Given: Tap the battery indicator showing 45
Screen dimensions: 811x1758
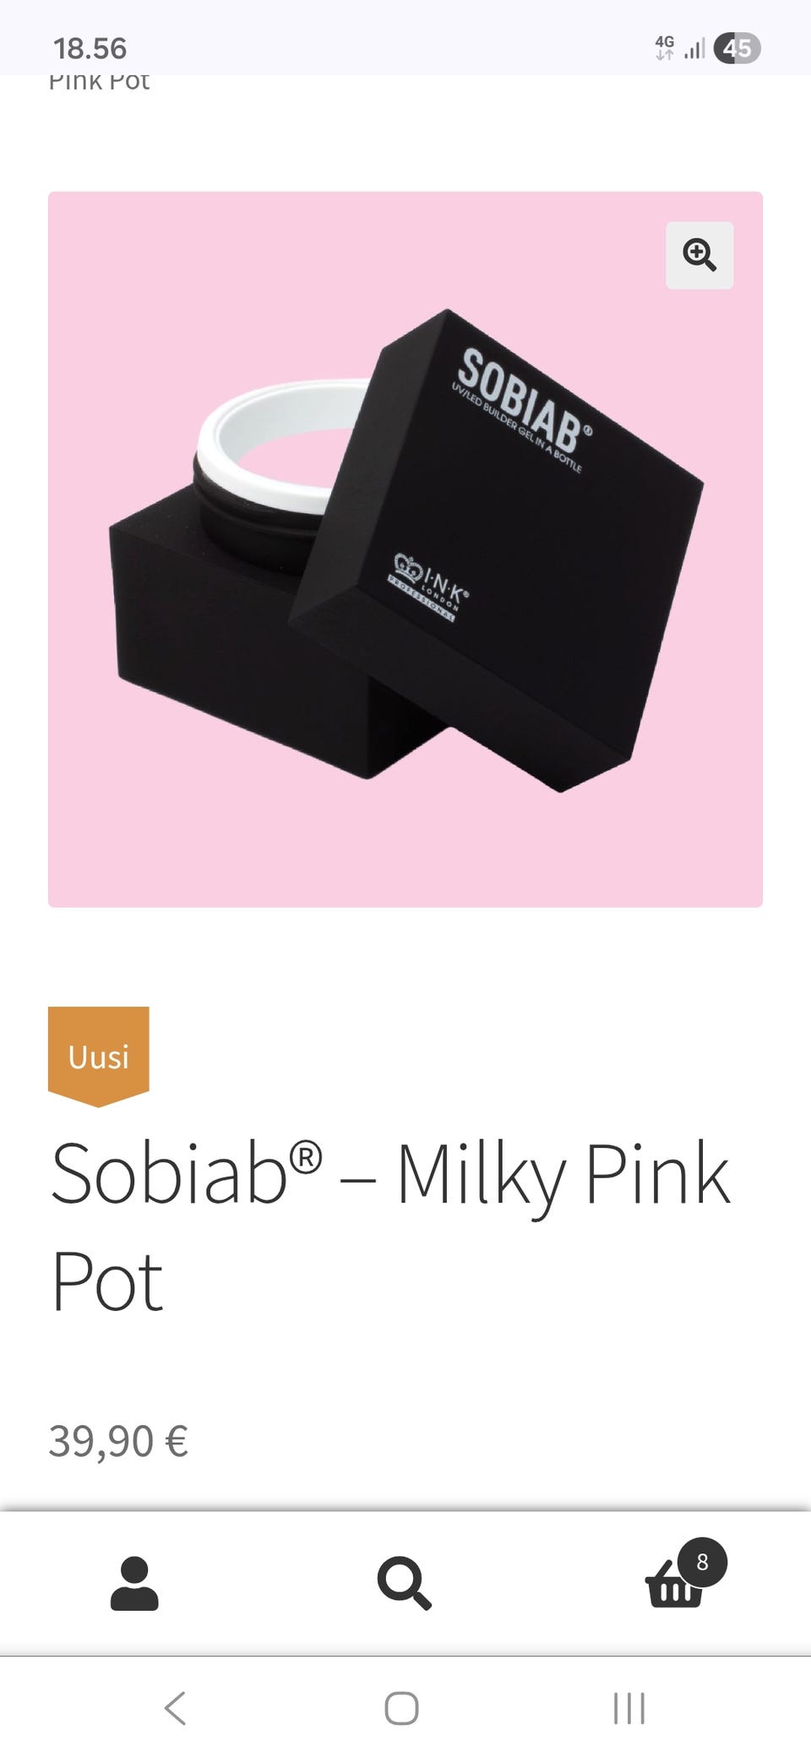Looking at the screenshot, I should click(x=737, y=48).
